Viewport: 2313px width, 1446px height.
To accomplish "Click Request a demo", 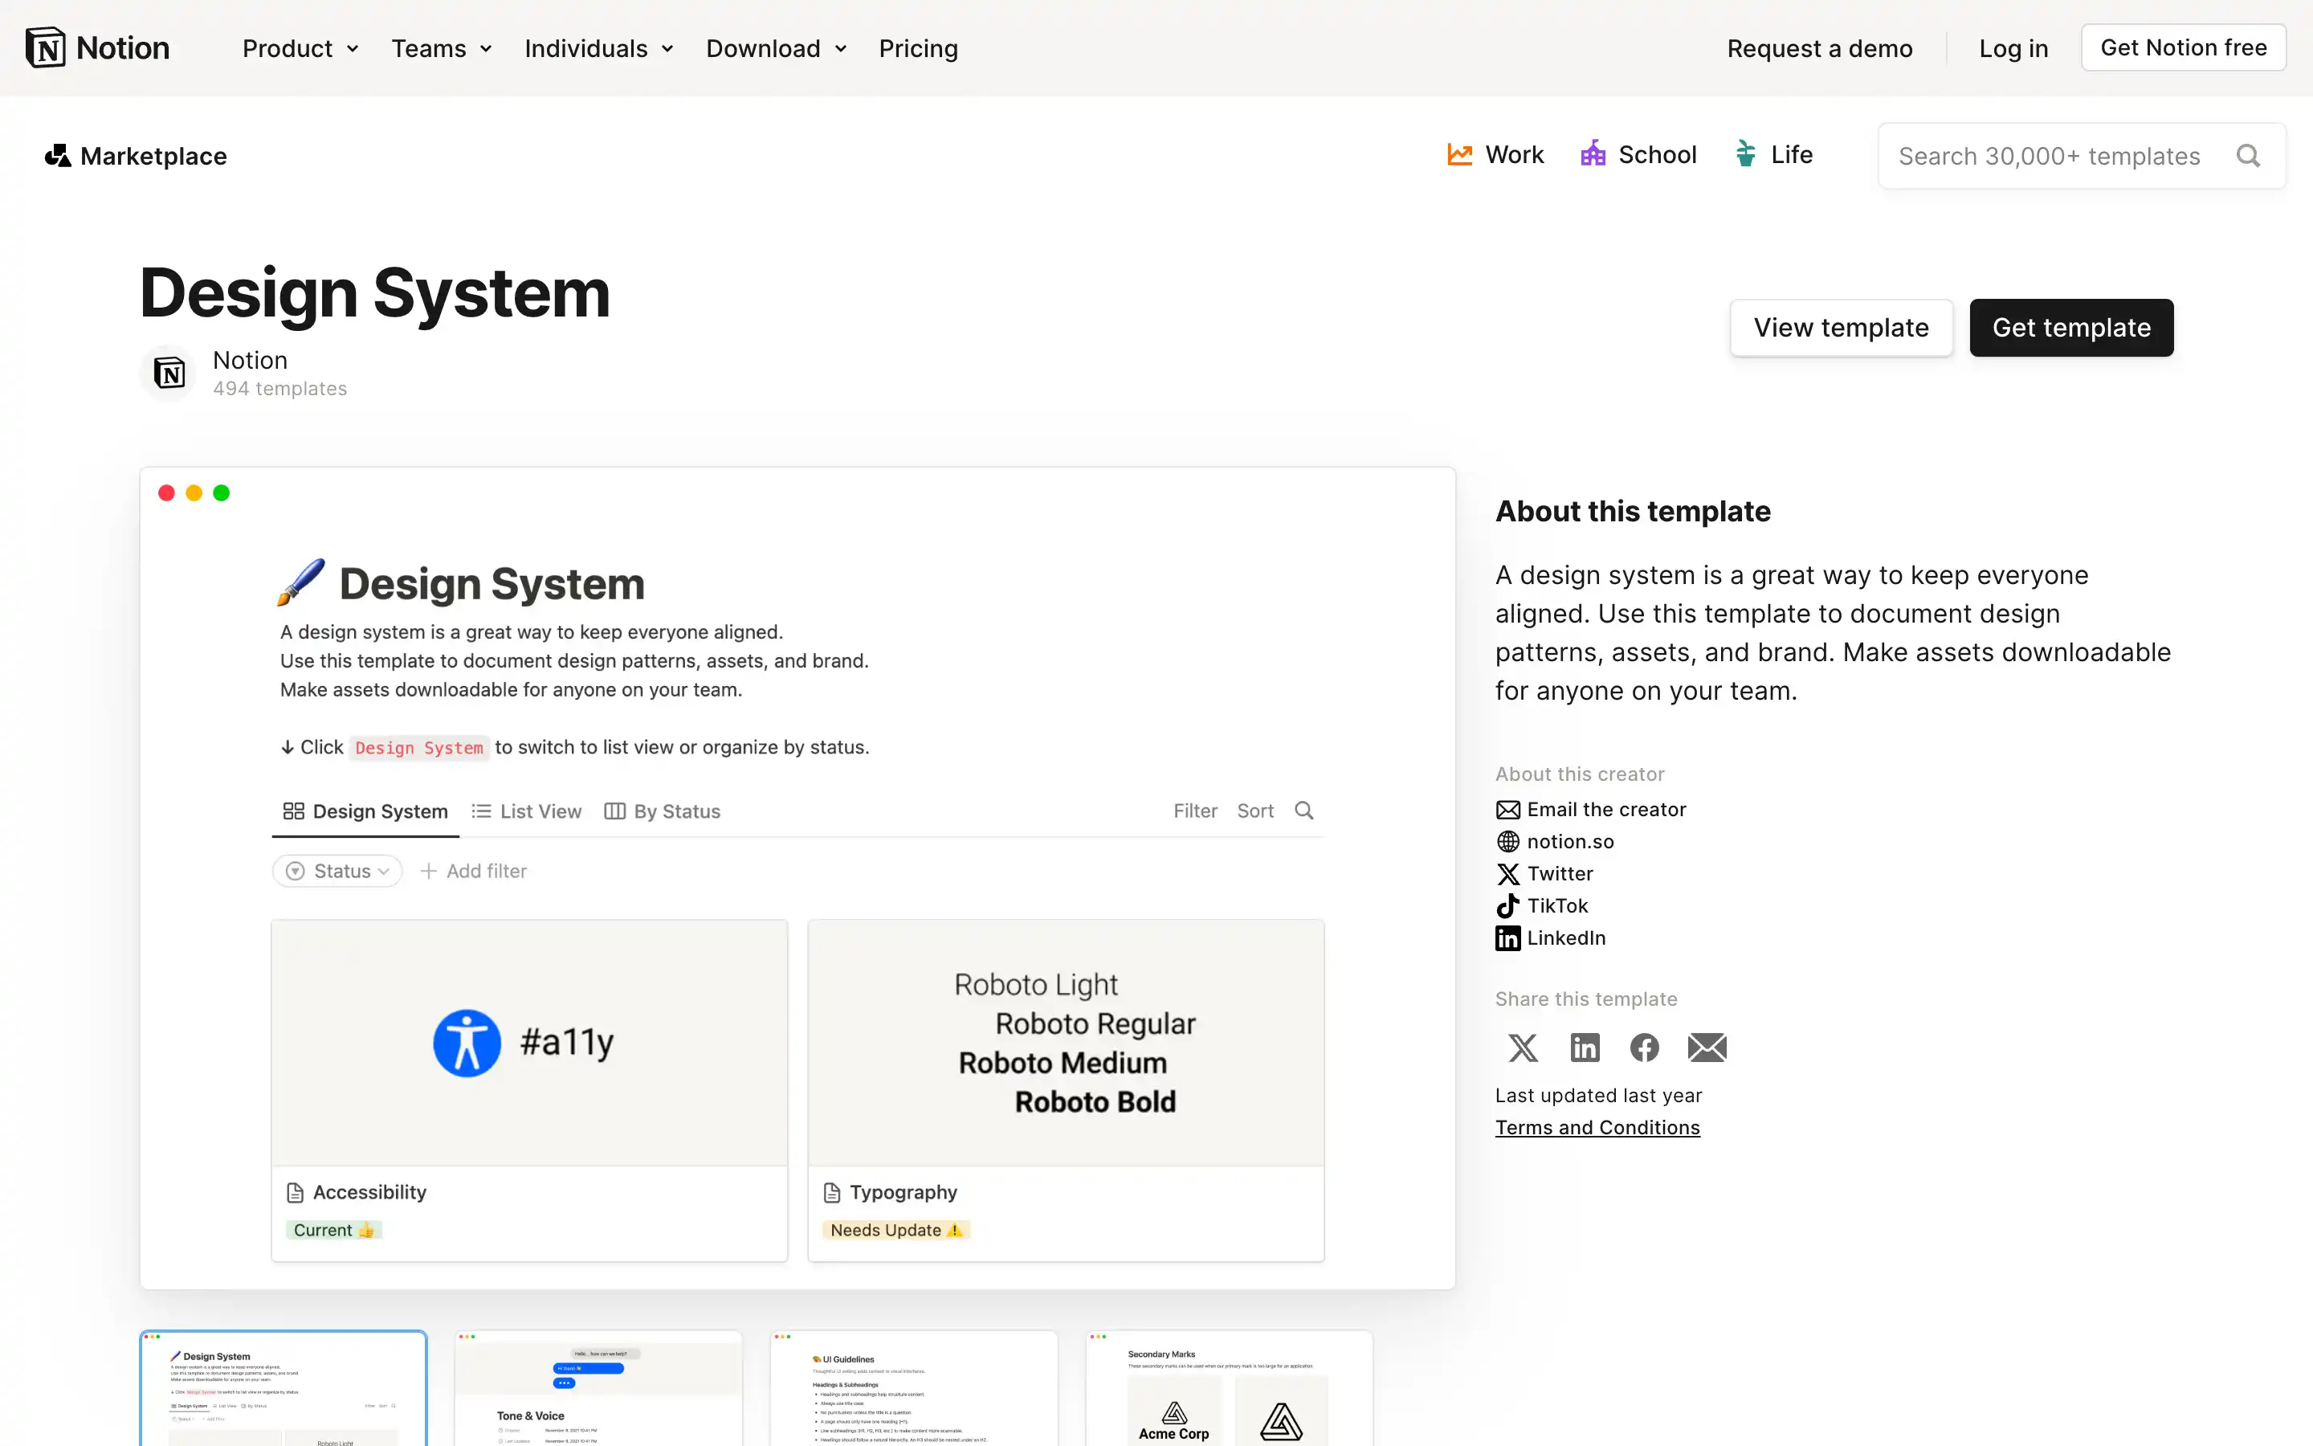I will (1819, 48).
